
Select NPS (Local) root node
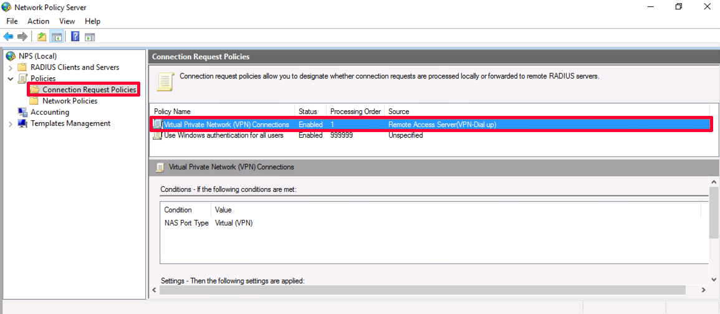point(37,56)
